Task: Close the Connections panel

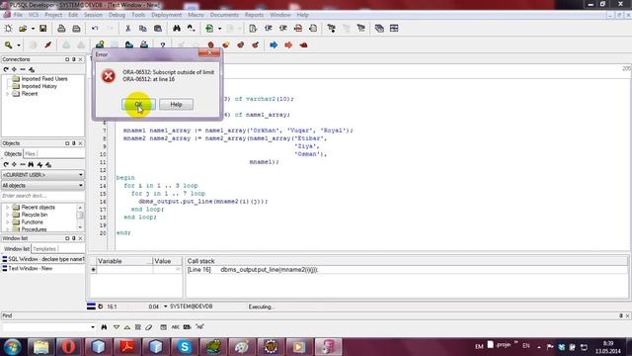Action: point(81,59)
